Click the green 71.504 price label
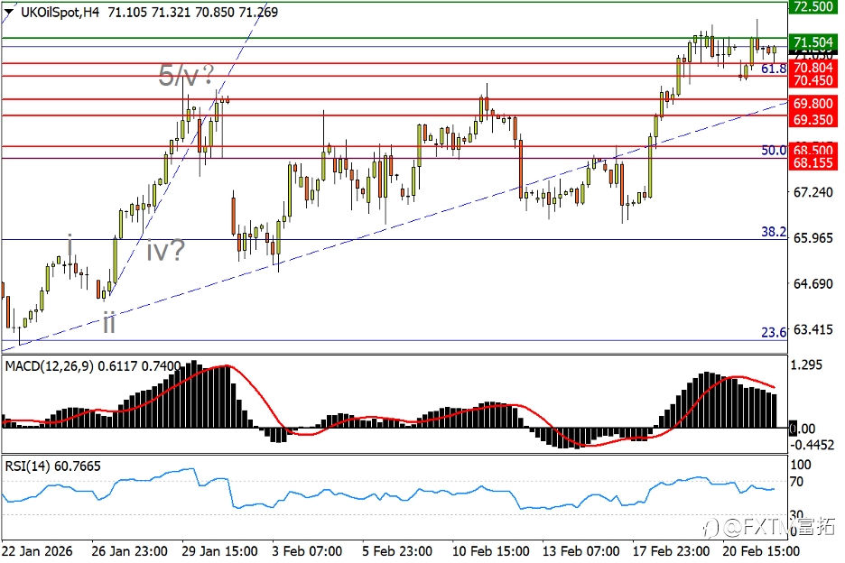The width and height of the screenshot is (845, 563). (812, 42)
